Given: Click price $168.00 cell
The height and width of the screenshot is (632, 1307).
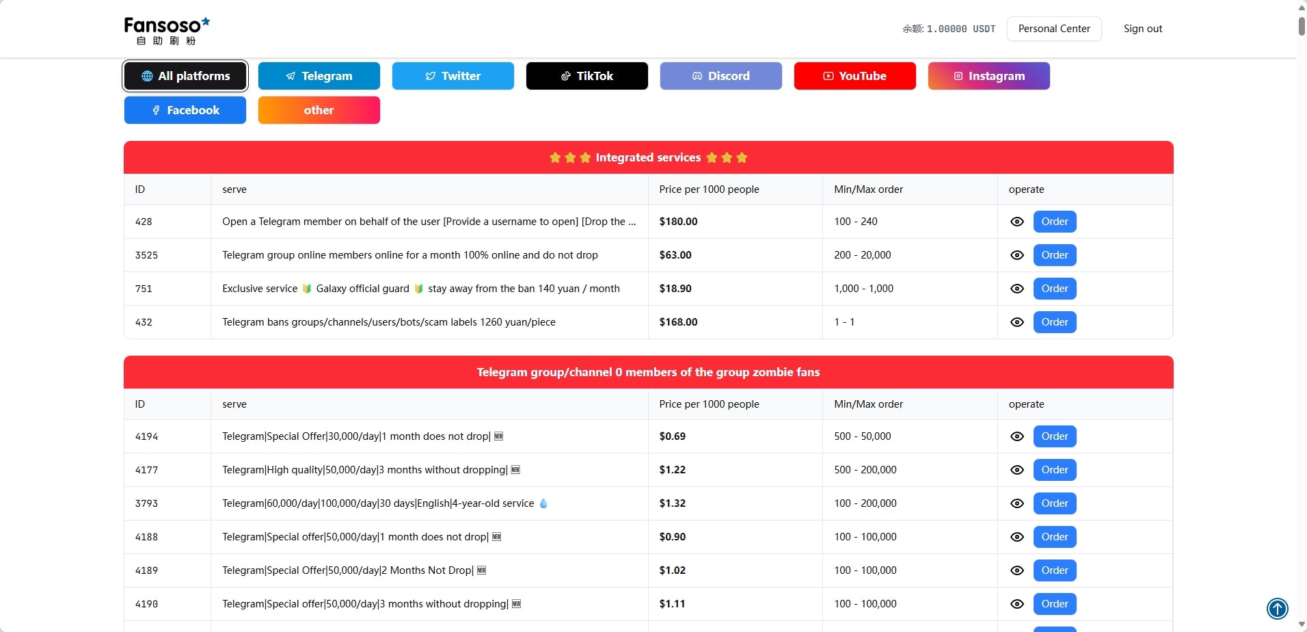Looking at the screenshot, I should (735, 322).
